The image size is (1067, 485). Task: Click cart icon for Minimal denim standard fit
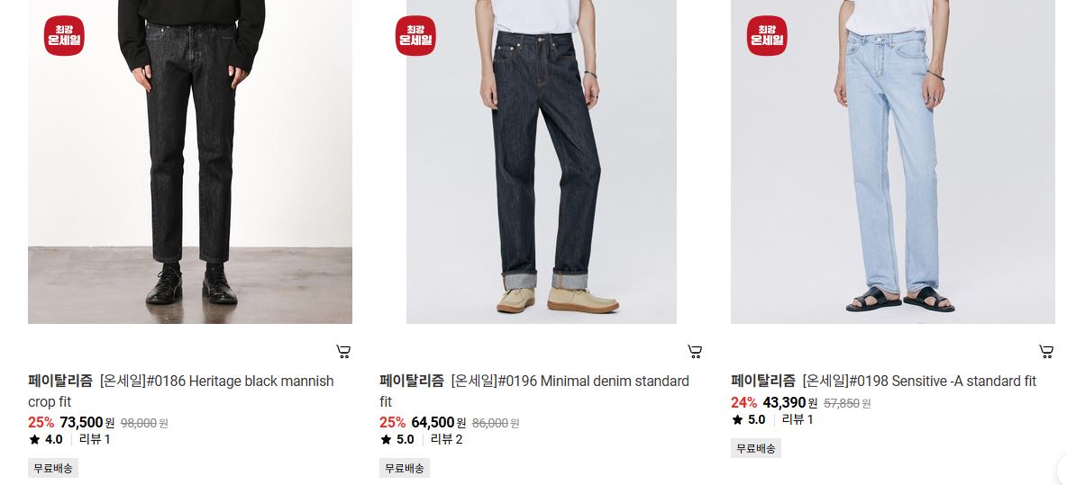(695, 352)
